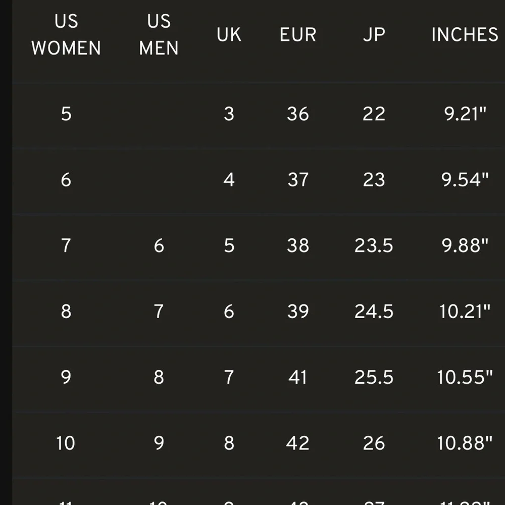Click the 9.54" inches value

465,180
